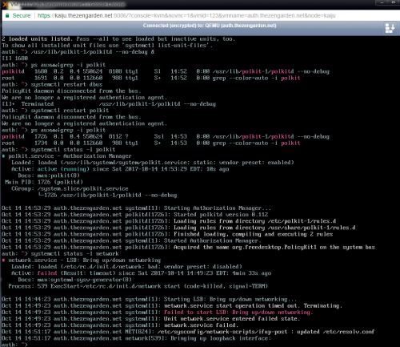The image size is (400, 347).
Task: Click the red Failed to start LSB message
Action: pyautogui.click(x=238, y=313)
